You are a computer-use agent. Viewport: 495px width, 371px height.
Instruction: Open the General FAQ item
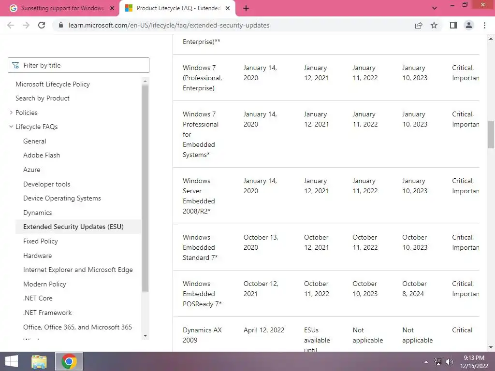(x=35, y=142)
